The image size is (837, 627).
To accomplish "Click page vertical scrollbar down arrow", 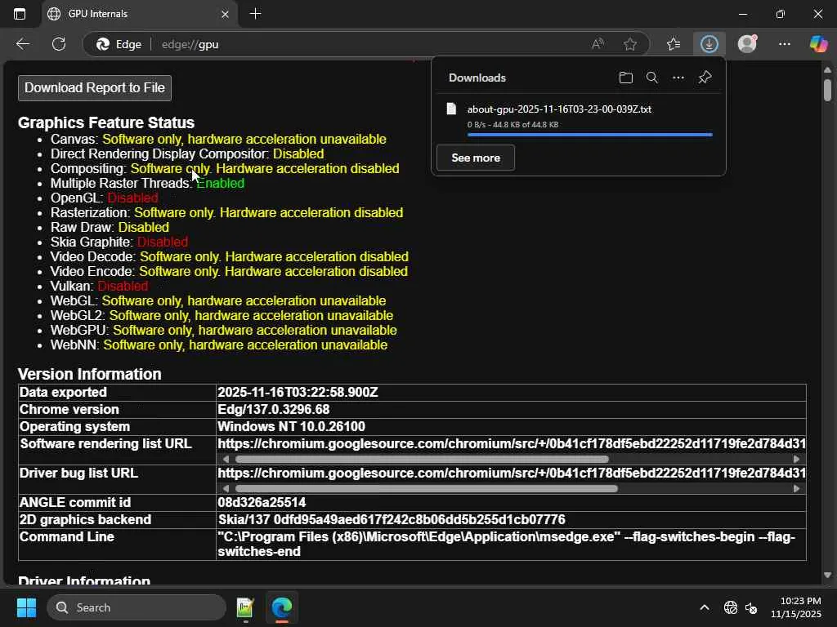I will (827, 575).
